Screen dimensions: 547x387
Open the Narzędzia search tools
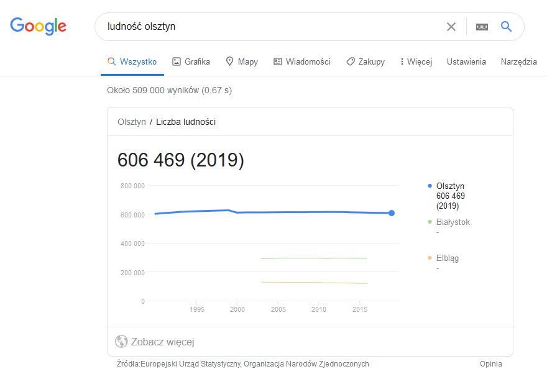tap(519, 61)
